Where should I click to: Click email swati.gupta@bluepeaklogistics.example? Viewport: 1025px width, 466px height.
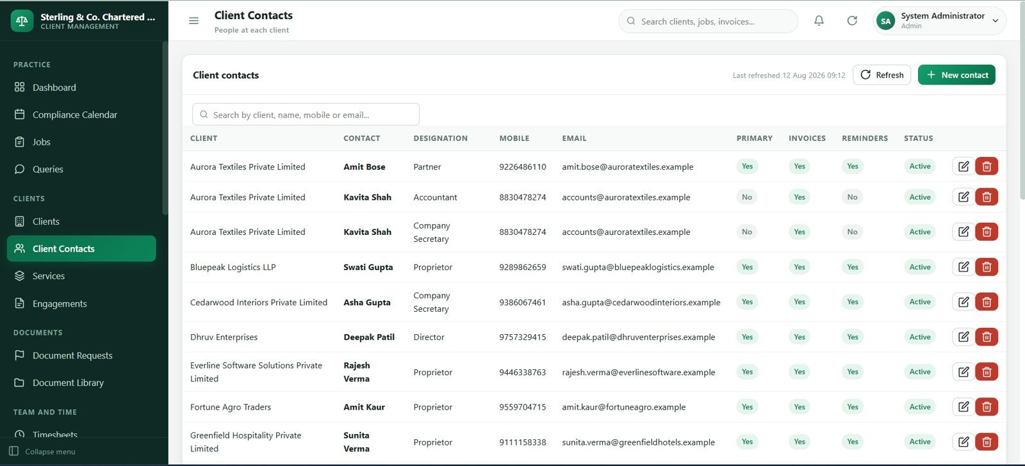(638, 267)
